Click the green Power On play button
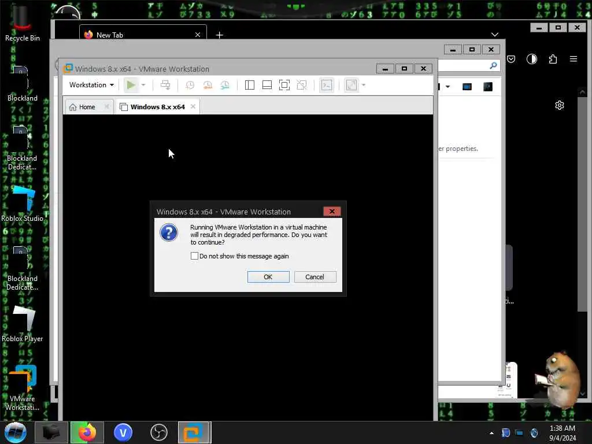This screenshot has width=592, height=444. click(131, 85)
